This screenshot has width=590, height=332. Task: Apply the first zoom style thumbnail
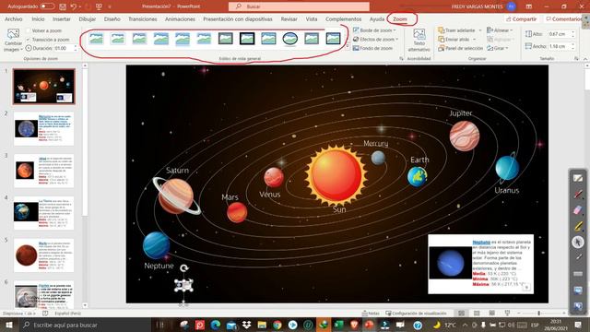pyautogui.click(x=96, y=39)
